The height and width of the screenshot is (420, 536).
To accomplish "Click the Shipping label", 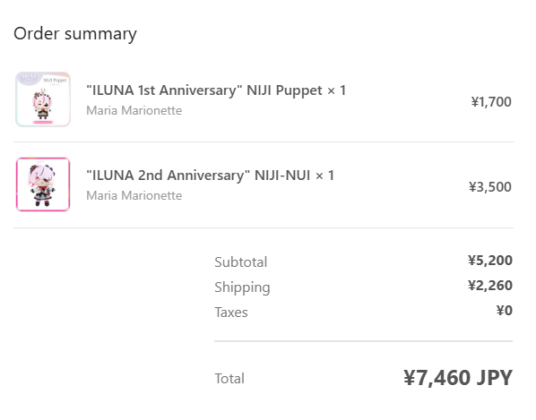I will [242, 287].
